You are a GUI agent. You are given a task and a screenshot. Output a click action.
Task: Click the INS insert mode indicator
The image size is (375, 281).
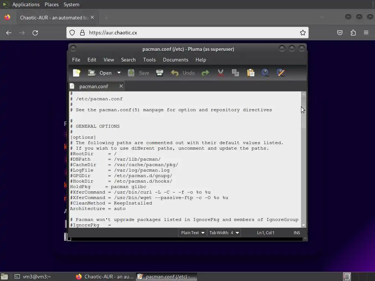[297, 233]
